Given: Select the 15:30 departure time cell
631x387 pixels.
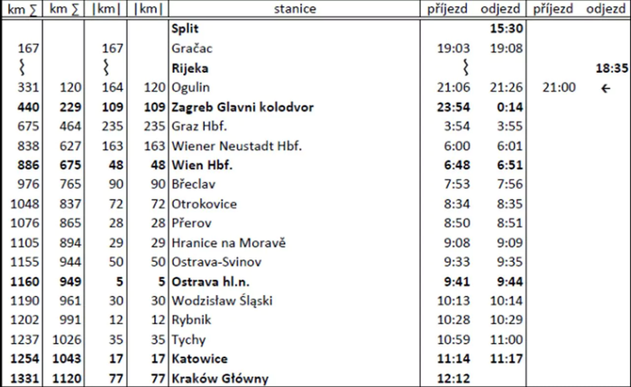Looking at the screenshot, I should [506, 29].
